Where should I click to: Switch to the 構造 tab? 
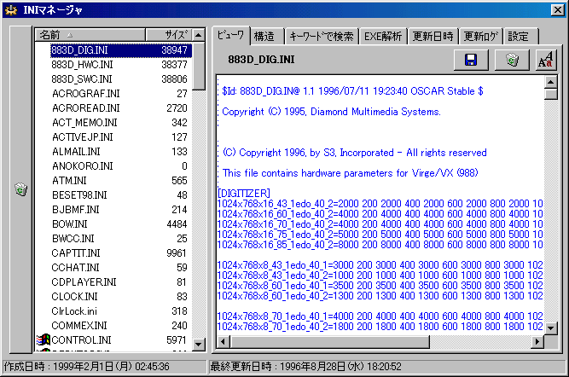(265, 37)
